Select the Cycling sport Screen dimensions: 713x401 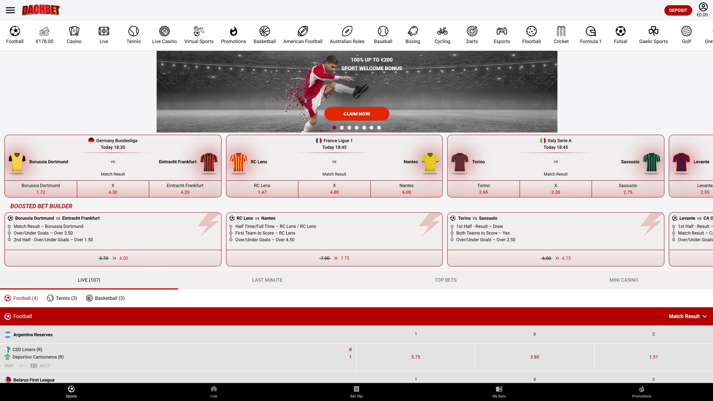(x=443, y=35)
